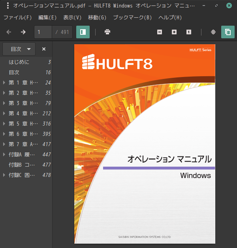The width and height of the screenshot is (237, 248).
Task: Print the document using printer icon
Action: (x=107, y=32)
